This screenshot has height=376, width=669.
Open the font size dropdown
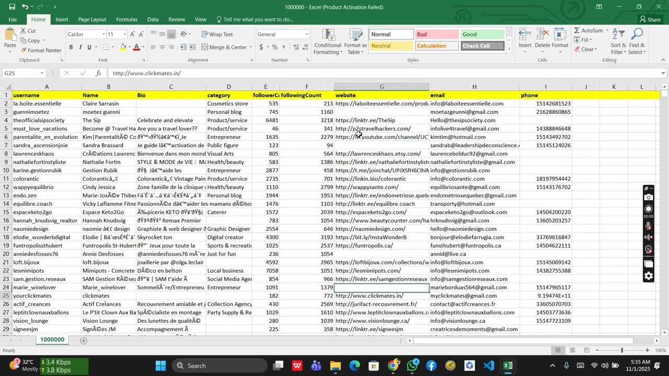pyautogui.click(x=124, y=34)
